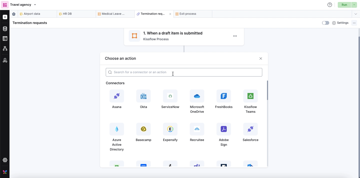This screenshot has height=178, width=360.
Task: Expand the Travel agency app dropdown
Action: [x=35, y=5]
